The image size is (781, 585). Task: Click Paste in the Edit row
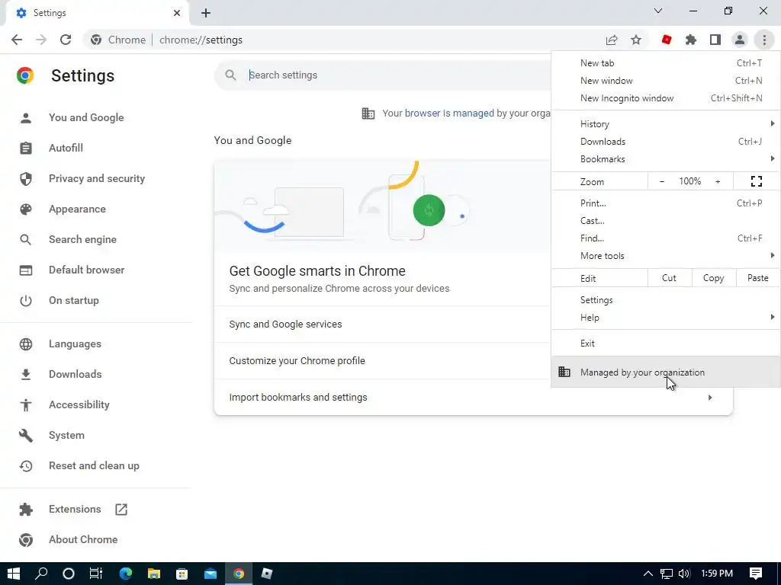point(758,278)
